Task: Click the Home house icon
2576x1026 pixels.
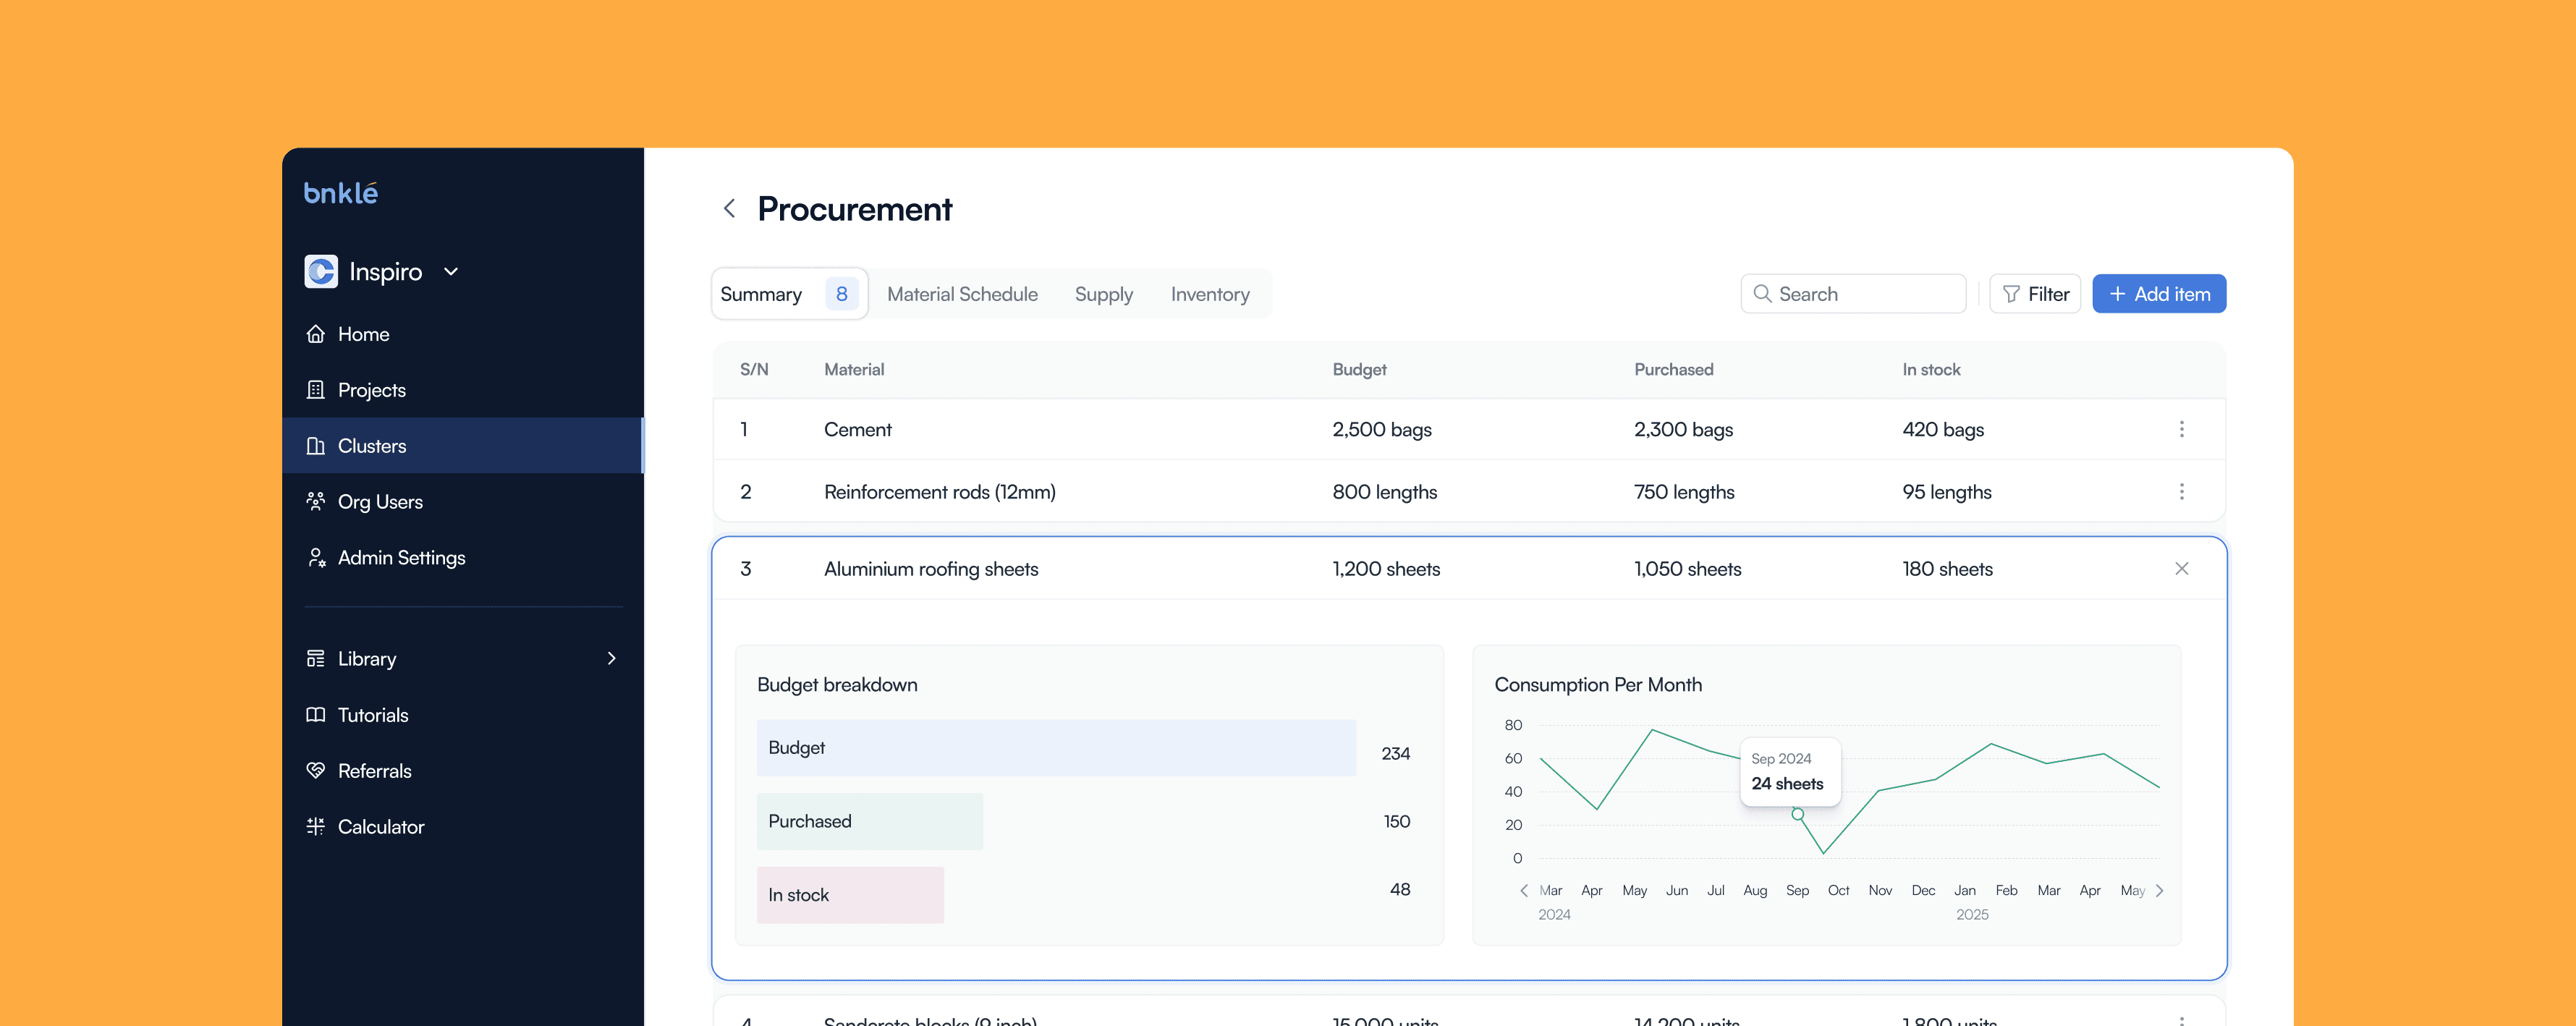Action: [315, 334]
